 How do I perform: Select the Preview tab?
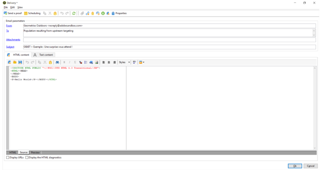(x=35, y=153)
